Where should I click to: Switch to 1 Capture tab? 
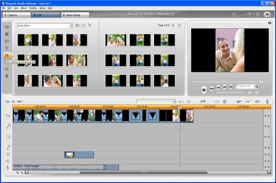pyautogui.click(x=17, y=15)
